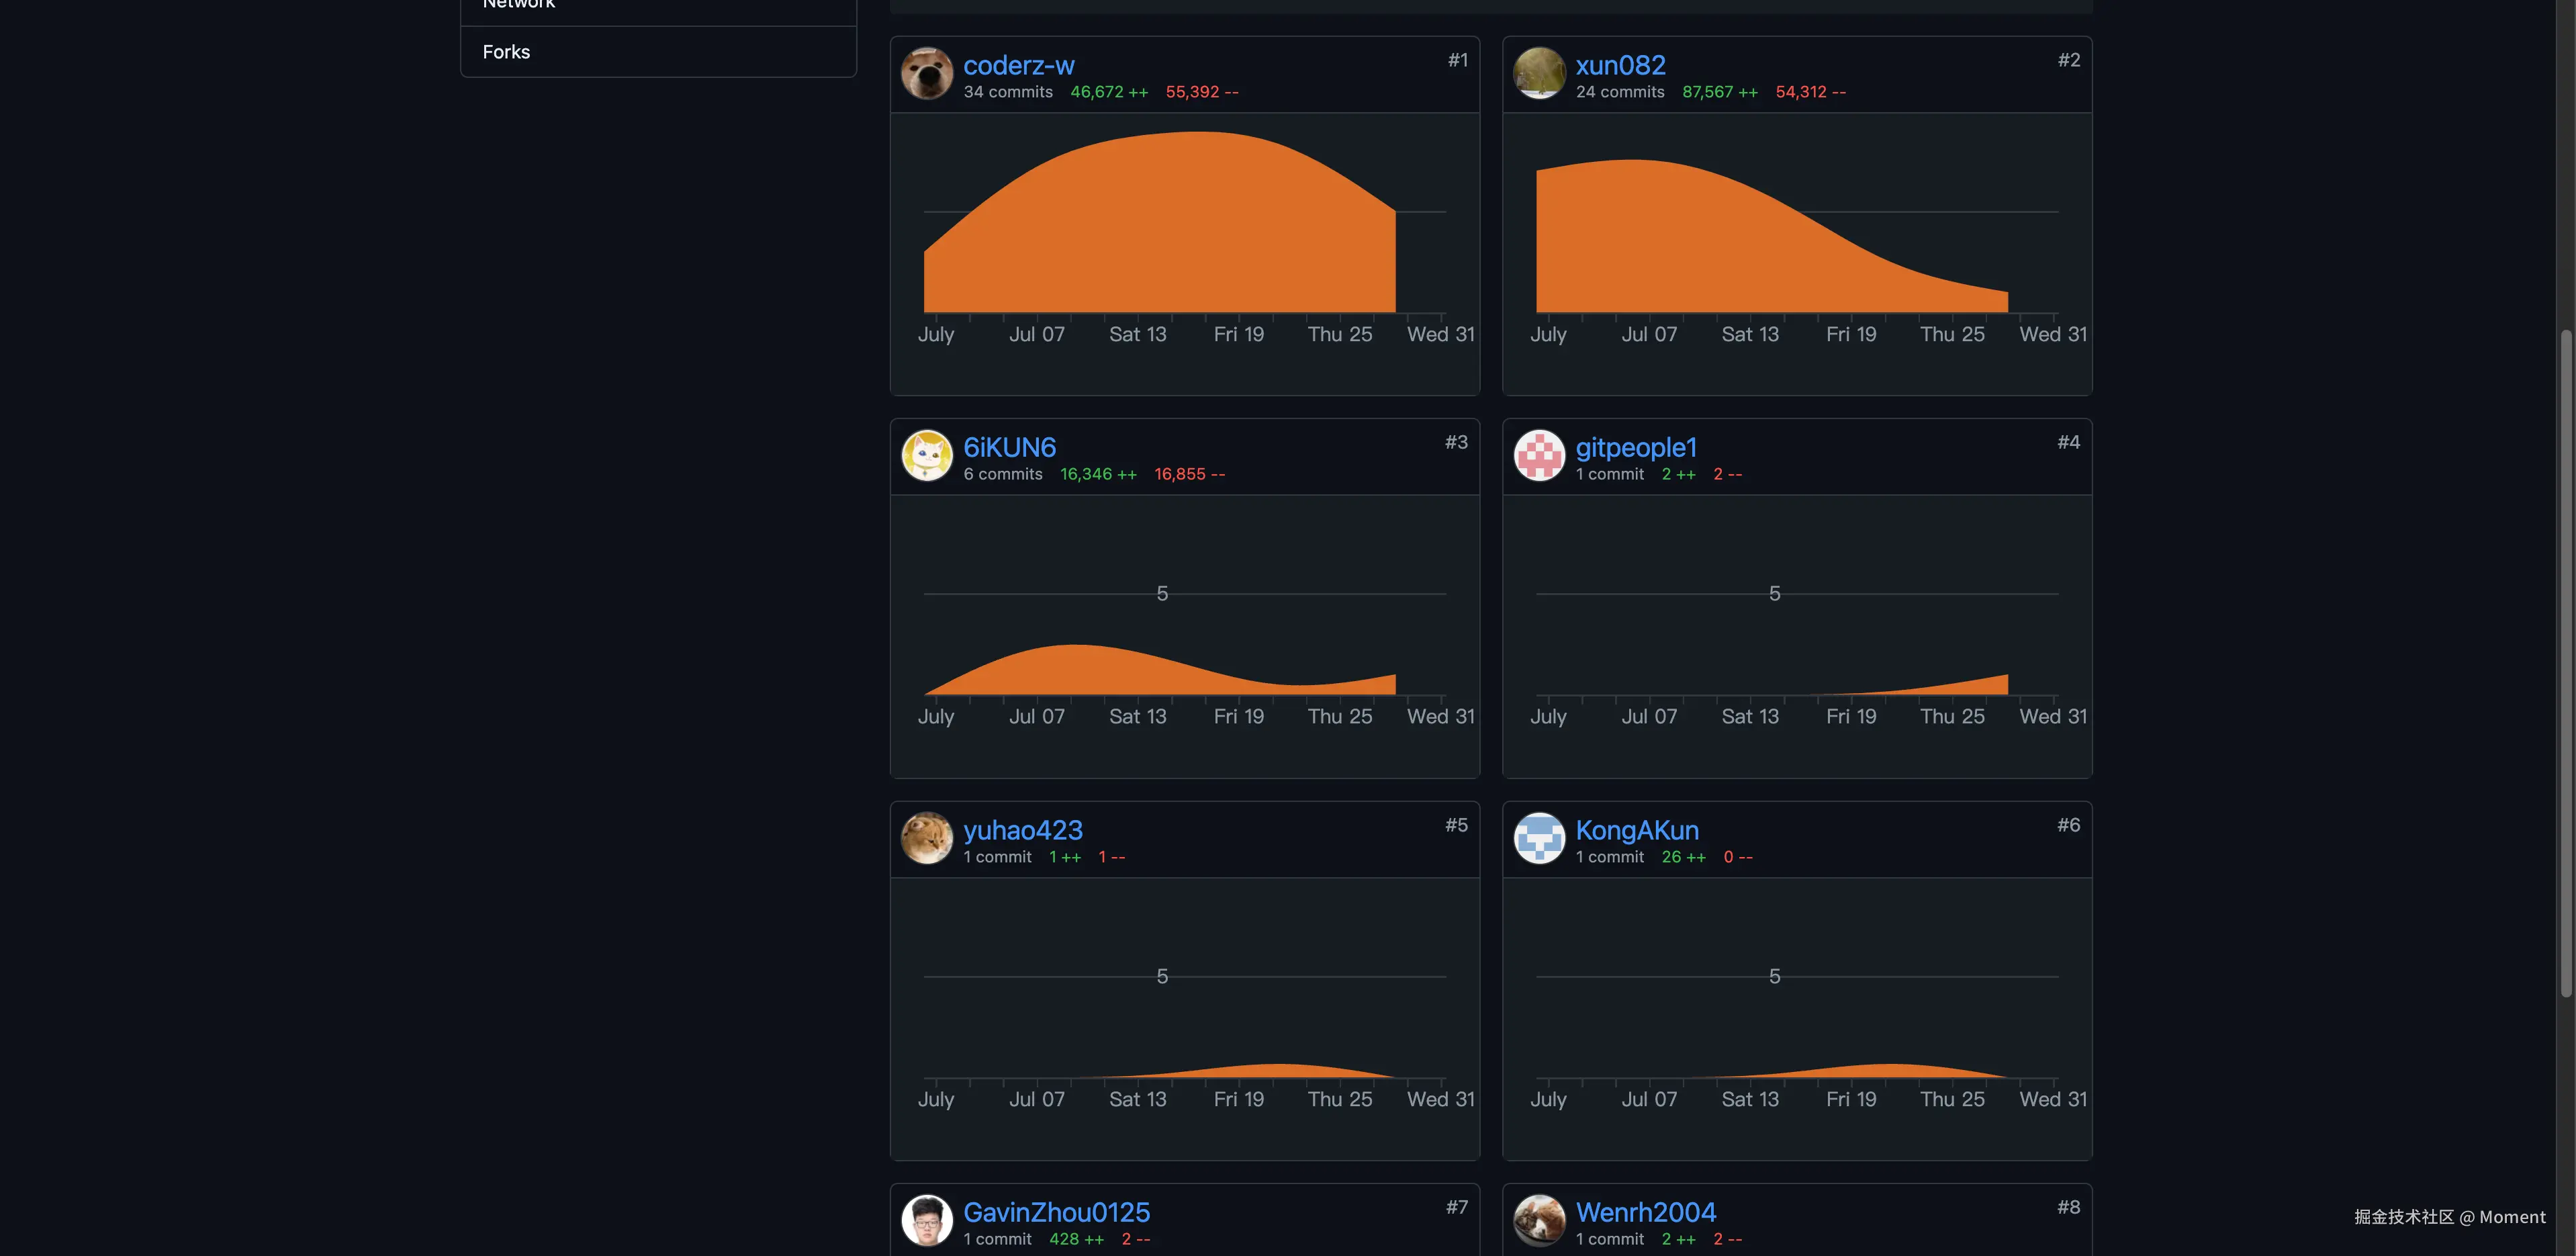Open GavinZhou0125 username link
The height and width of the screenshot is (1256, 2576).
[x=1056, y=1212]
